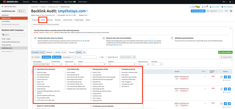235x109 pixels.
Task: Select the Money anchor text checkbox
Action: [x=91, y=86]
